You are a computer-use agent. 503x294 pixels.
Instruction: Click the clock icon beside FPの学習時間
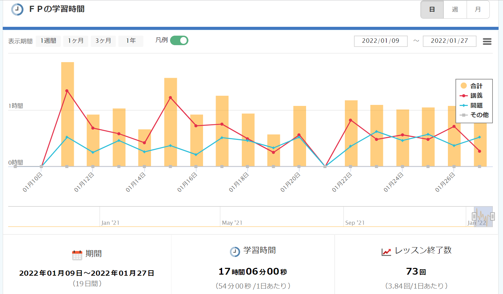click(x=17, y=10)
